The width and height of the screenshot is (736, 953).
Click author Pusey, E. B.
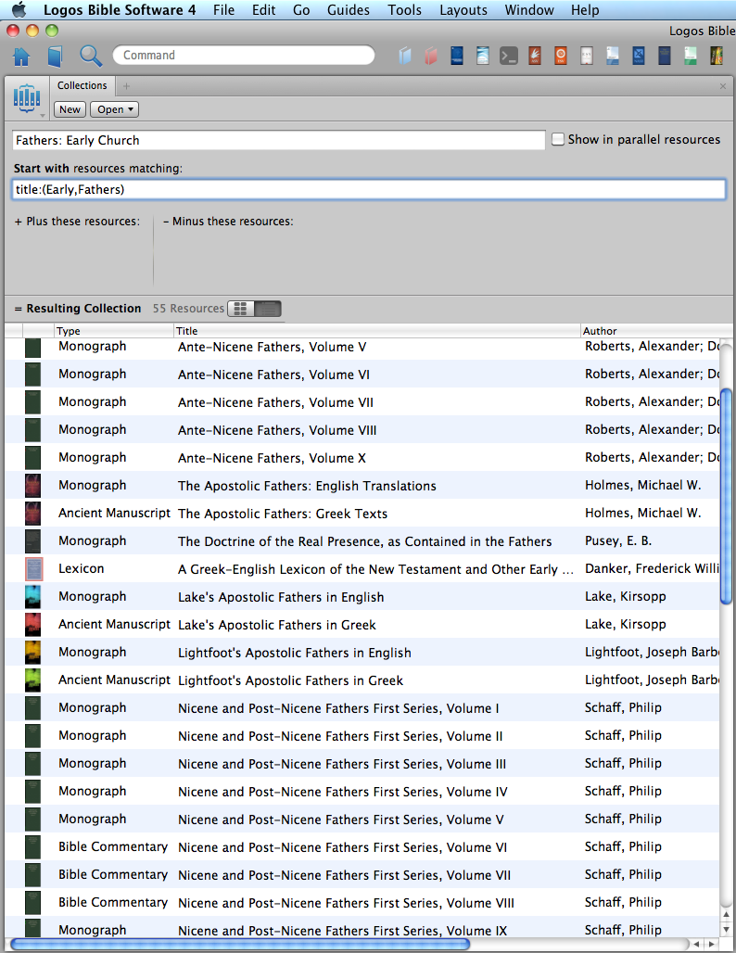coord(618,540)
